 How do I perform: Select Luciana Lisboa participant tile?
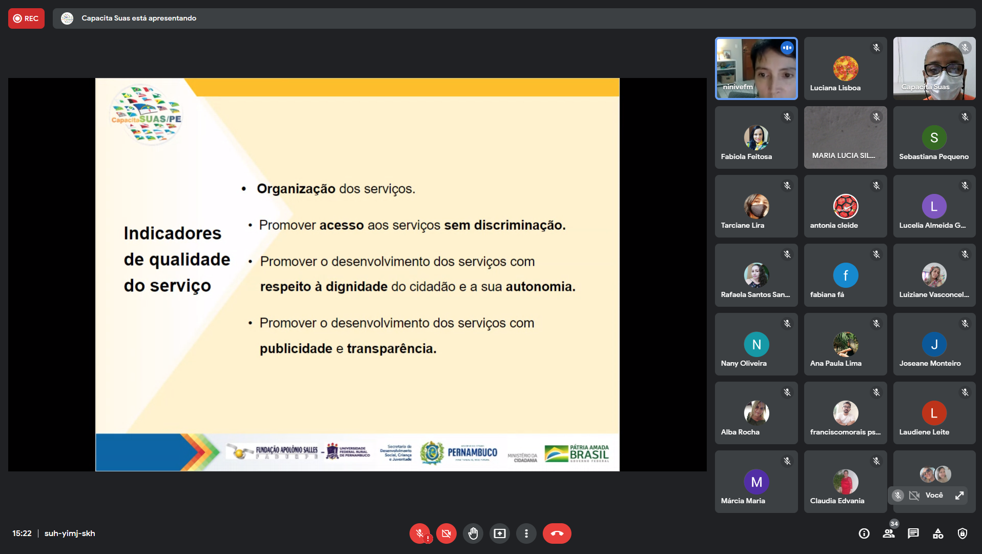pyautogui.click(x=845, y=68)
